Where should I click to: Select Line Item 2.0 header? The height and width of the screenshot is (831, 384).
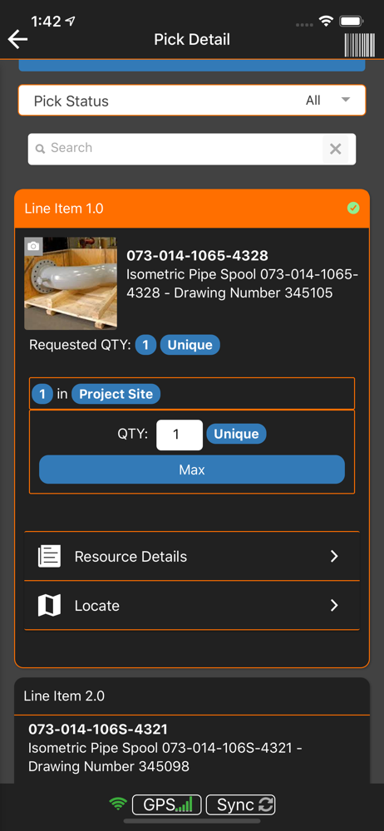coord(192,696)
